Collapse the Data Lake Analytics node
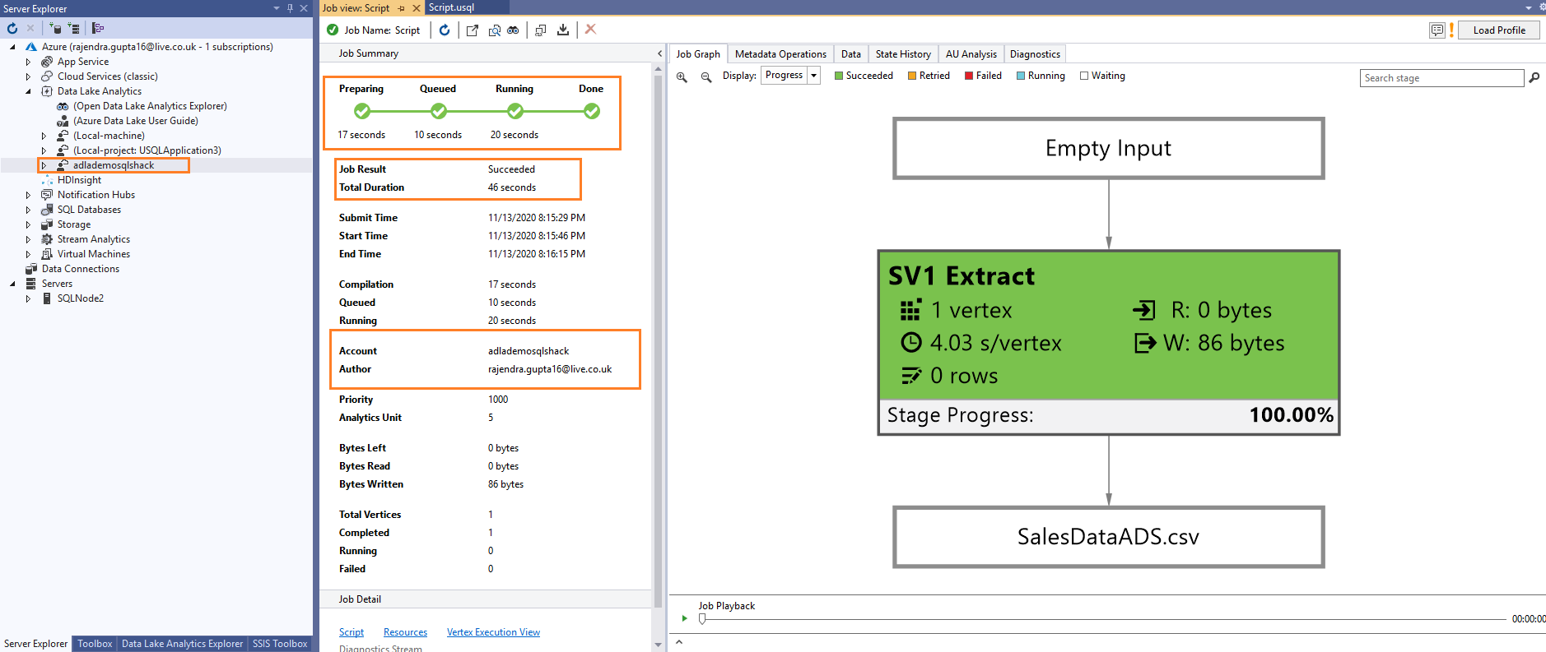Viewport: 1546px width, 652px height. [28, 91]
